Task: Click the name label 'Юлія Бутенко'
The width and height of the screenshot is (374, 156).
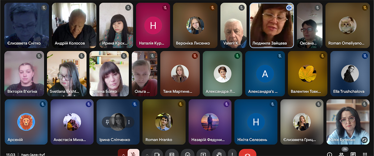Action: (342, 140)
